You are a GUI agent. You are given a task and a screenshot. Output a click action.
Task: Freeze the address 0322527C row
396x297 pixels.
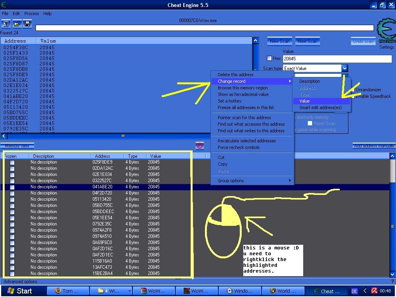[x=12, y=181]
